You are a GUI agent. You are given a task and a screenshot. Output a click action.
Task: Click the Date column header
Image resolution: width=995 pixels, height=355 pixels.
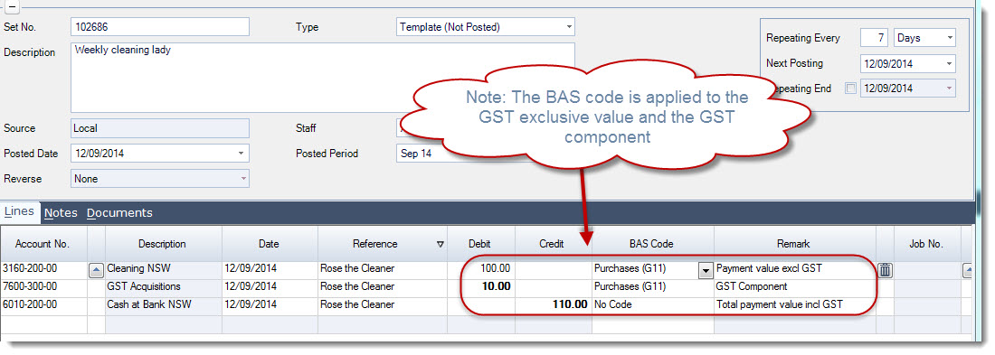coord(269,243)
